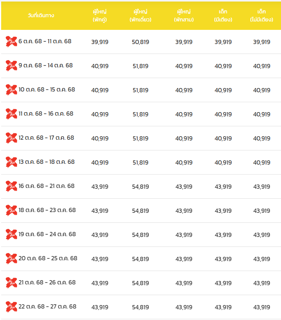Pick the 20 ต.ค. 68 - 25 ต.ค. 68 departure
Viewport: 281px width, 320px height.
[x=48, y=258]
